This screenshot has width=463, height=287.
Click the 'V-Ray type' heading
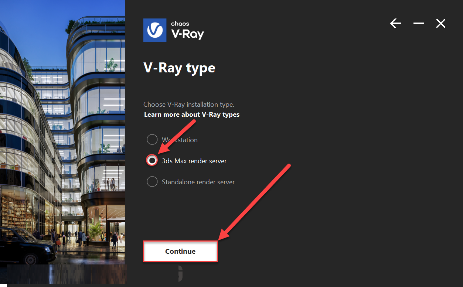click(179, 68)
